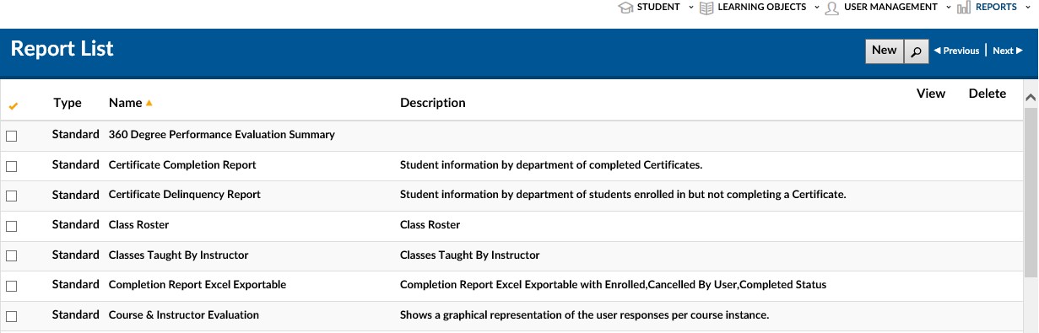Click the orange select-all checkmark icon

(x=12, y=105)
